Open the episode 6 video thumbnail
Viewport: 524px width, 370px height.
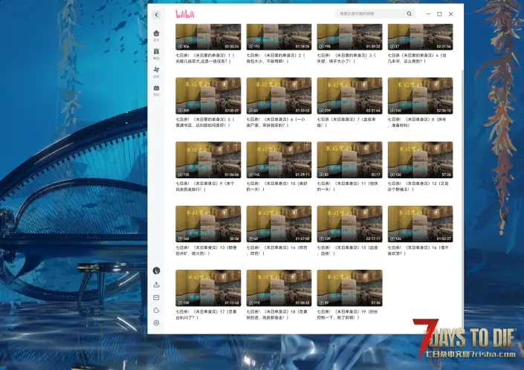[x=279, y=96]
